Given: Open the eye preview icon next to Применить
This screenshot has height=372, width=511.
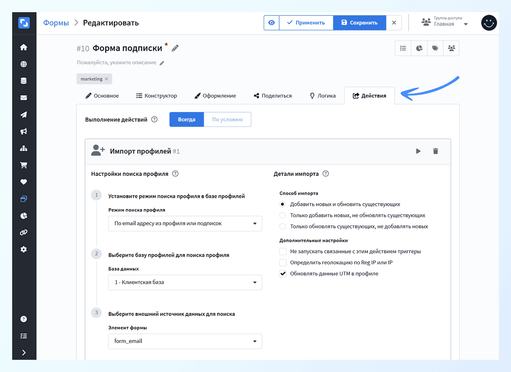Looking at the screenshot, I should (271, 23).
